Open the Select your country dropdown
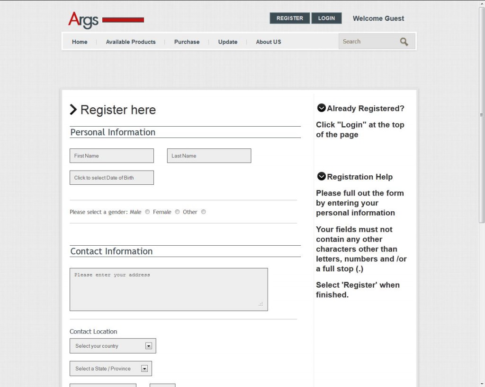The image size is (485, 387). click(x=113, y=346)
